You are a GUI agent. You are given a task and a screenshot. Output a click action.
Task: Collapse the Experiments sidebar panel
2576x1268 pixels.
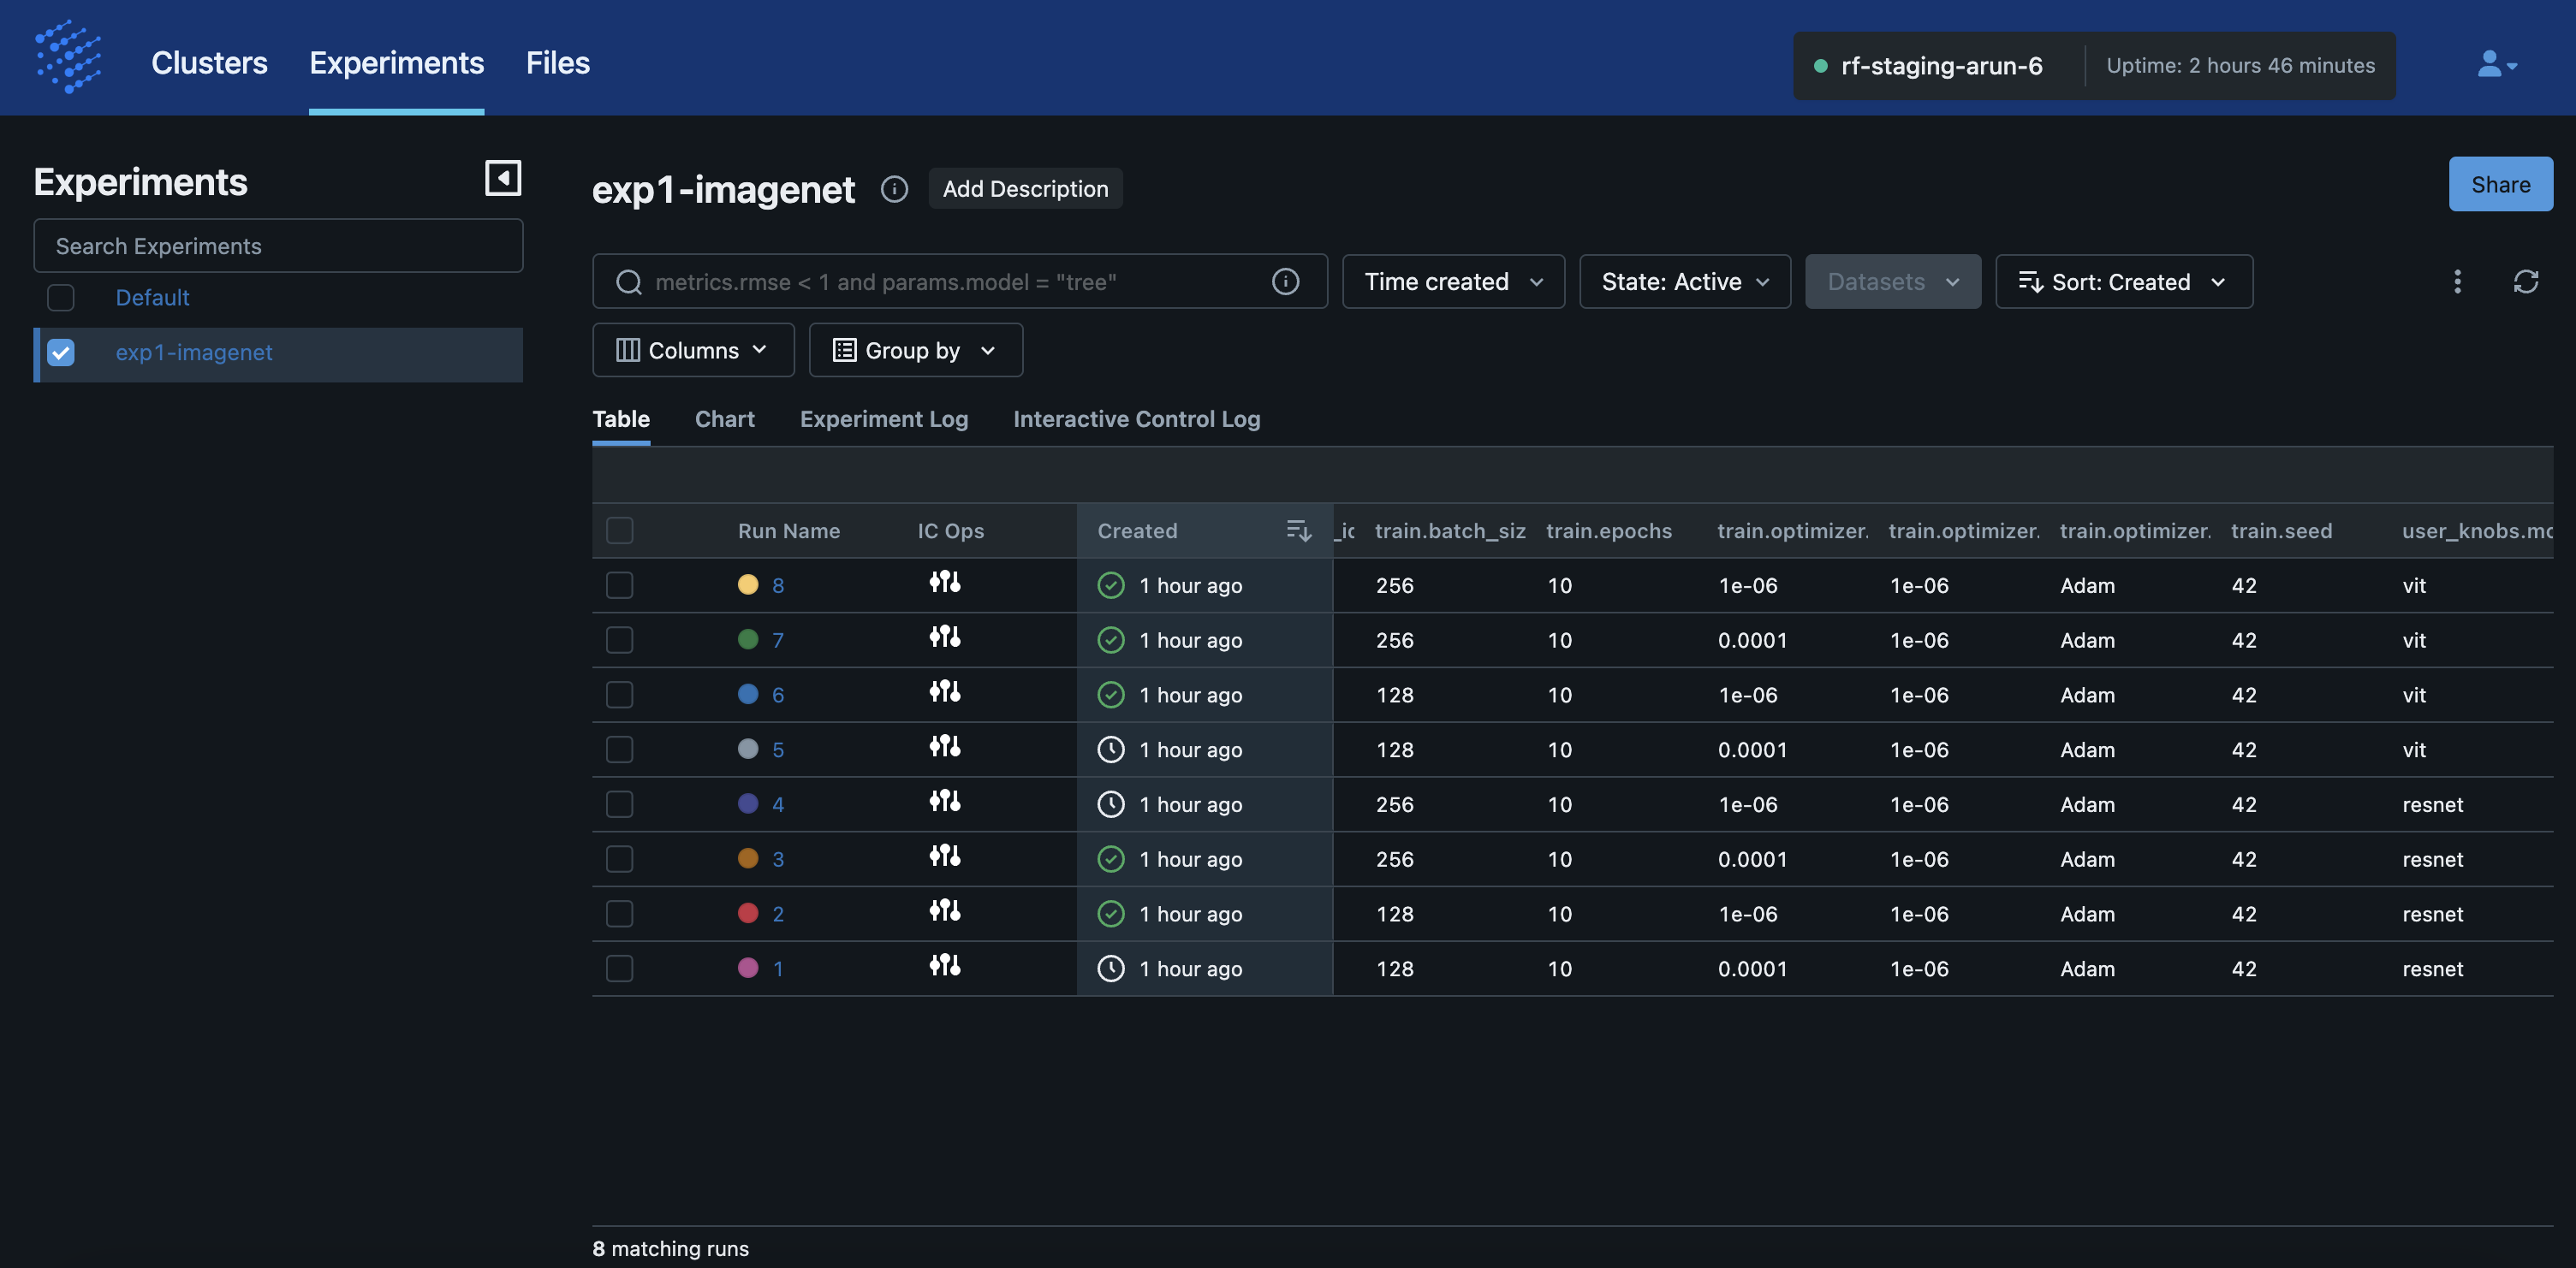click(x=503, y=178)
